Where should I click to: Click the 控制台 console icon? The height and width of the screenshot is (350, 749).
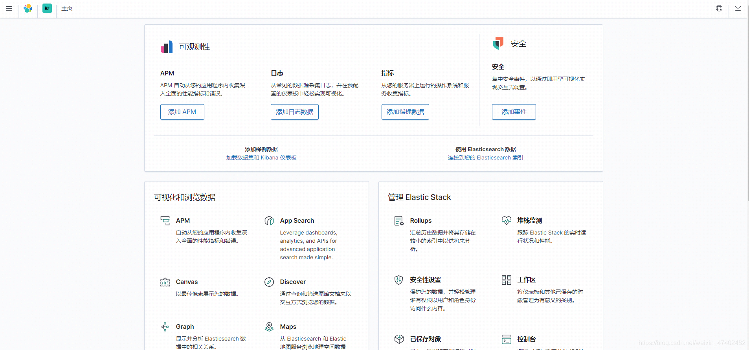507,339
